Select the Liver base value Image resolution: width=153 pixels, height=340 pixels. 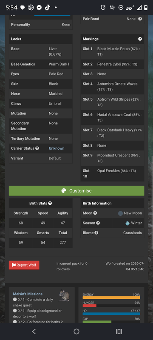coord(55,51)
